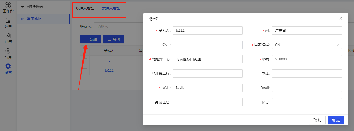
Task: Focus the 公司 company input field
Action: pos(208,45)
